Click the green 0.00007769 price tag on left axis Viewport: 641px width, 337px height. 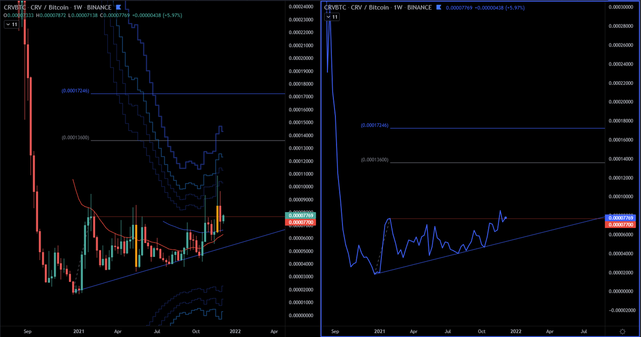[301, 215]
